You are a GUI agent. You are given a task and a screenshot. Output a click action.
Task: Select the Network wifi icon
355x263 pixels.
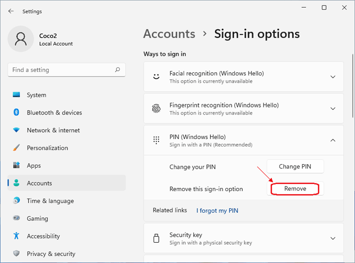pos(16,130)
